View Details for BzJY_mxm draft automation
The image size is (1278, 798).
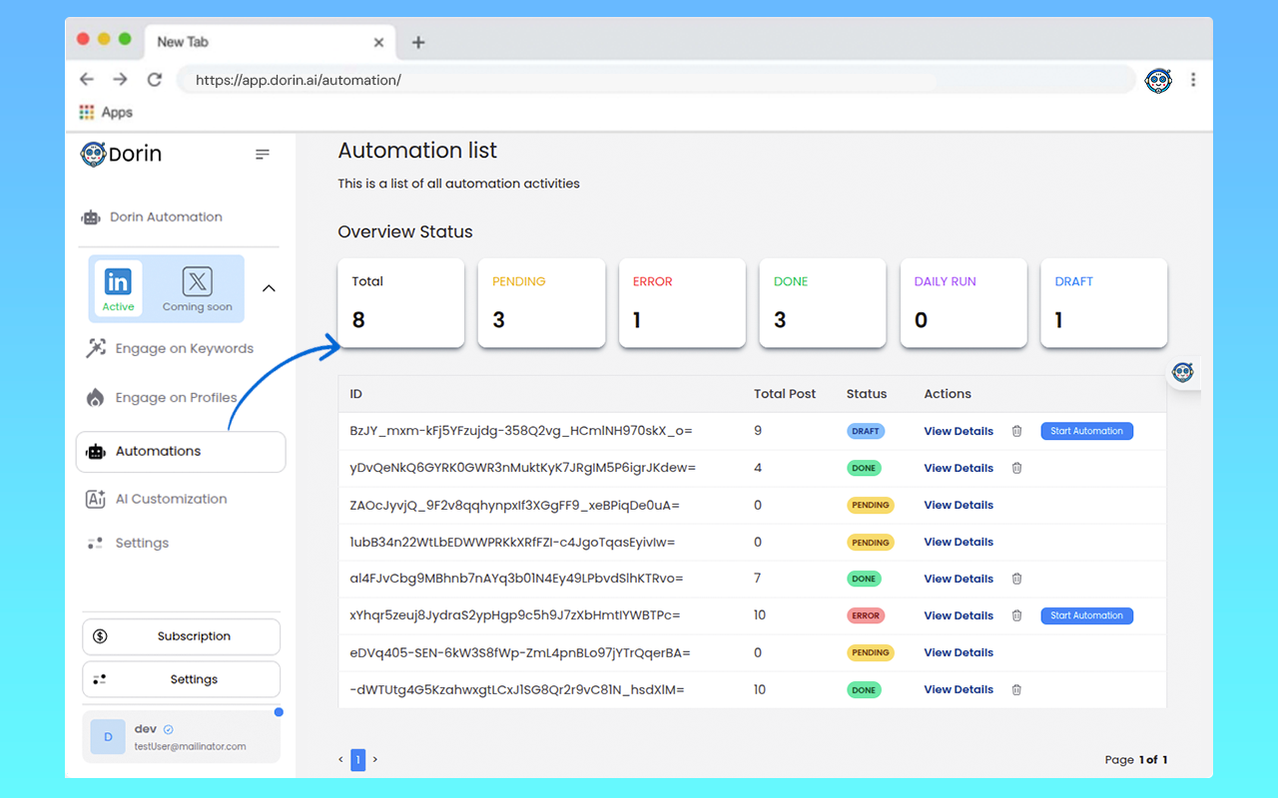[958, 431]
